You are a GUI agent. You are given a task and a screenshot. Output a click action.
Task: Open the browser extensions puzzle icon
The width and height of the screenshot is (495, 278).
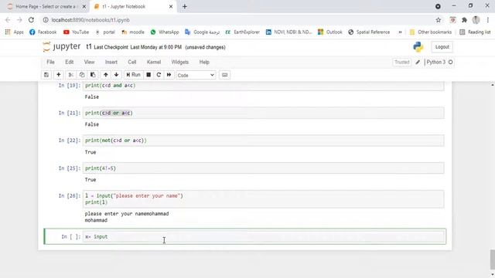(464, 20)
